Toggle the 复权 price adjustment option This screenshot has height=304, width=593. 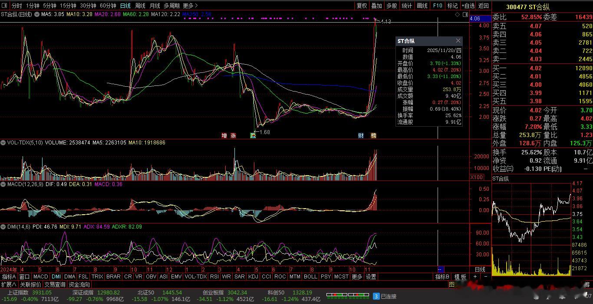[x=362, y=6]
